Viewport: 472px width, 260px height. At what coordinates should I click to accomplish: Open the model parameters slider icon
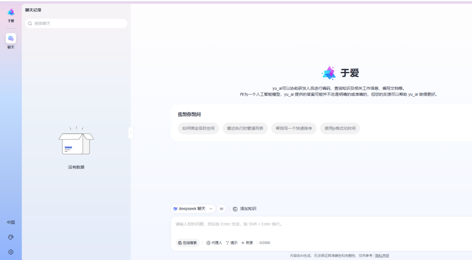pyautogui.click(x=222, y=209)
